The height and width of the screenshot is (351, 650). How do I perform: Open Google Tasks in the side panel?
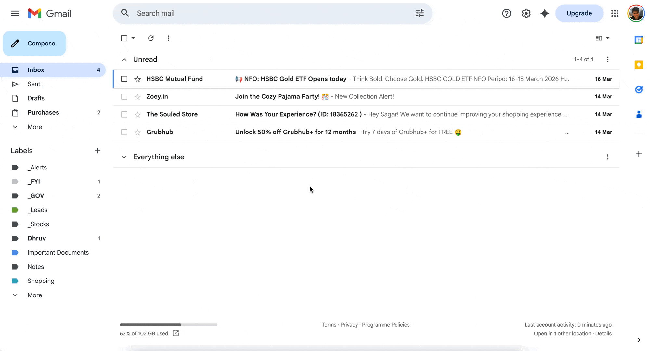coord(639,90)
